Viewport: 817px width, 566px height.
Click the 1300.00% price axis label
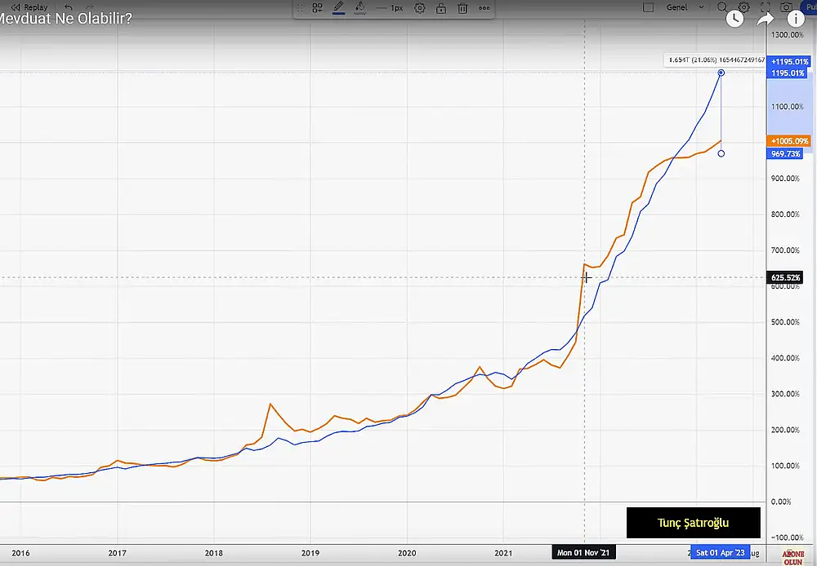point(788,35)
